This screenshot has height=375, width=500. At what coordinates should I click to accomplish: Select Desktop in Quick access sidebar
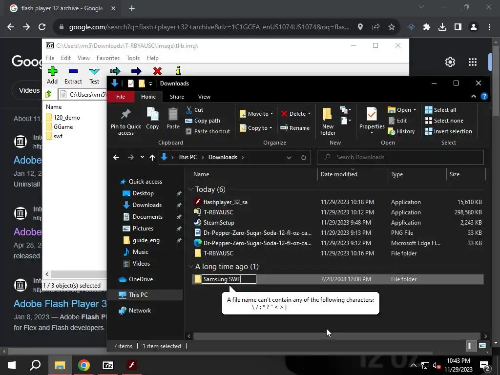tap(143, 193)
